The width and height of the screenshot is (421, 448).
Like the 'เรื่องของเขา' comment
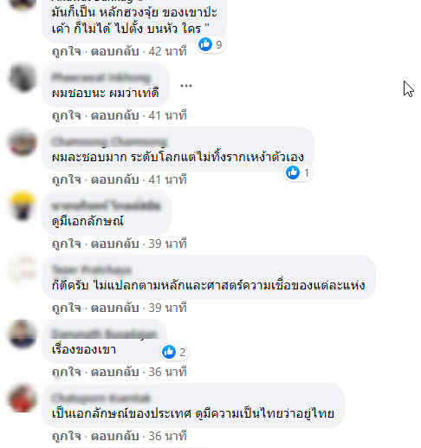tap(66, 372)
